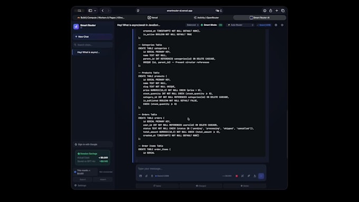The width and height of the screenshot is (359, 202).
Task: Open the "Hey! What is async/..." chat
Action: [92, 52]
